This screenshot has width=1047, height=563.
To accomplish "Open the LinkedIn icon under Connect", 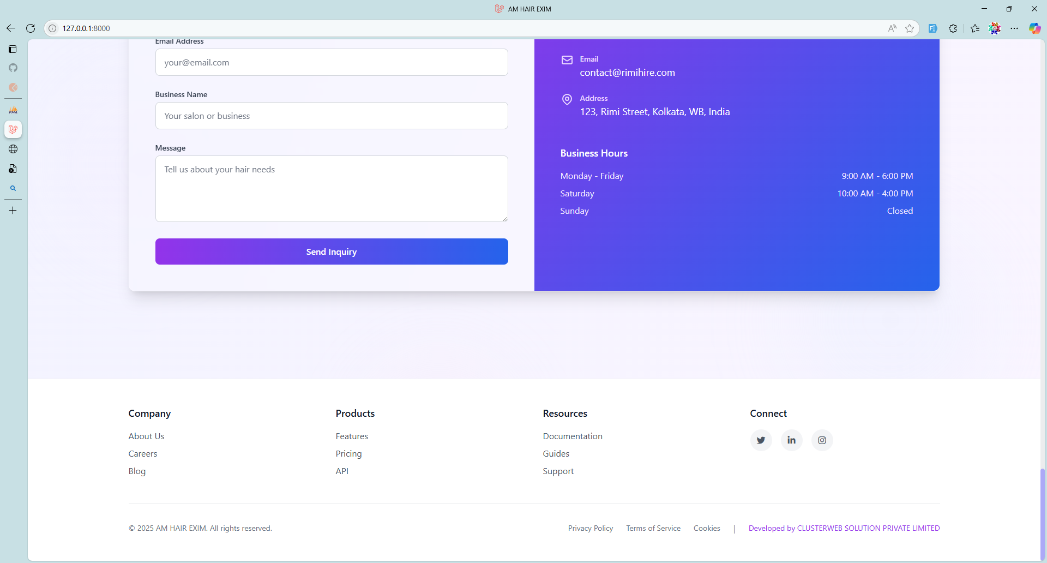I will [791, 440].
